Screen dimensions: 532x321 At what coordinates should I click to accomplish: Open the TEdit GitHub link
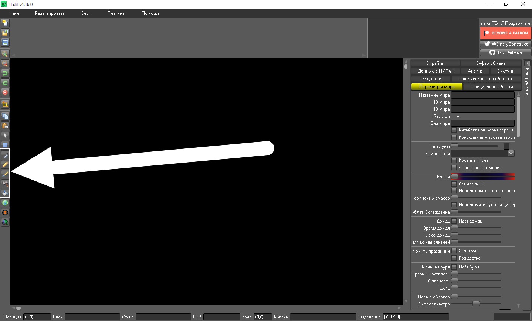505,53
